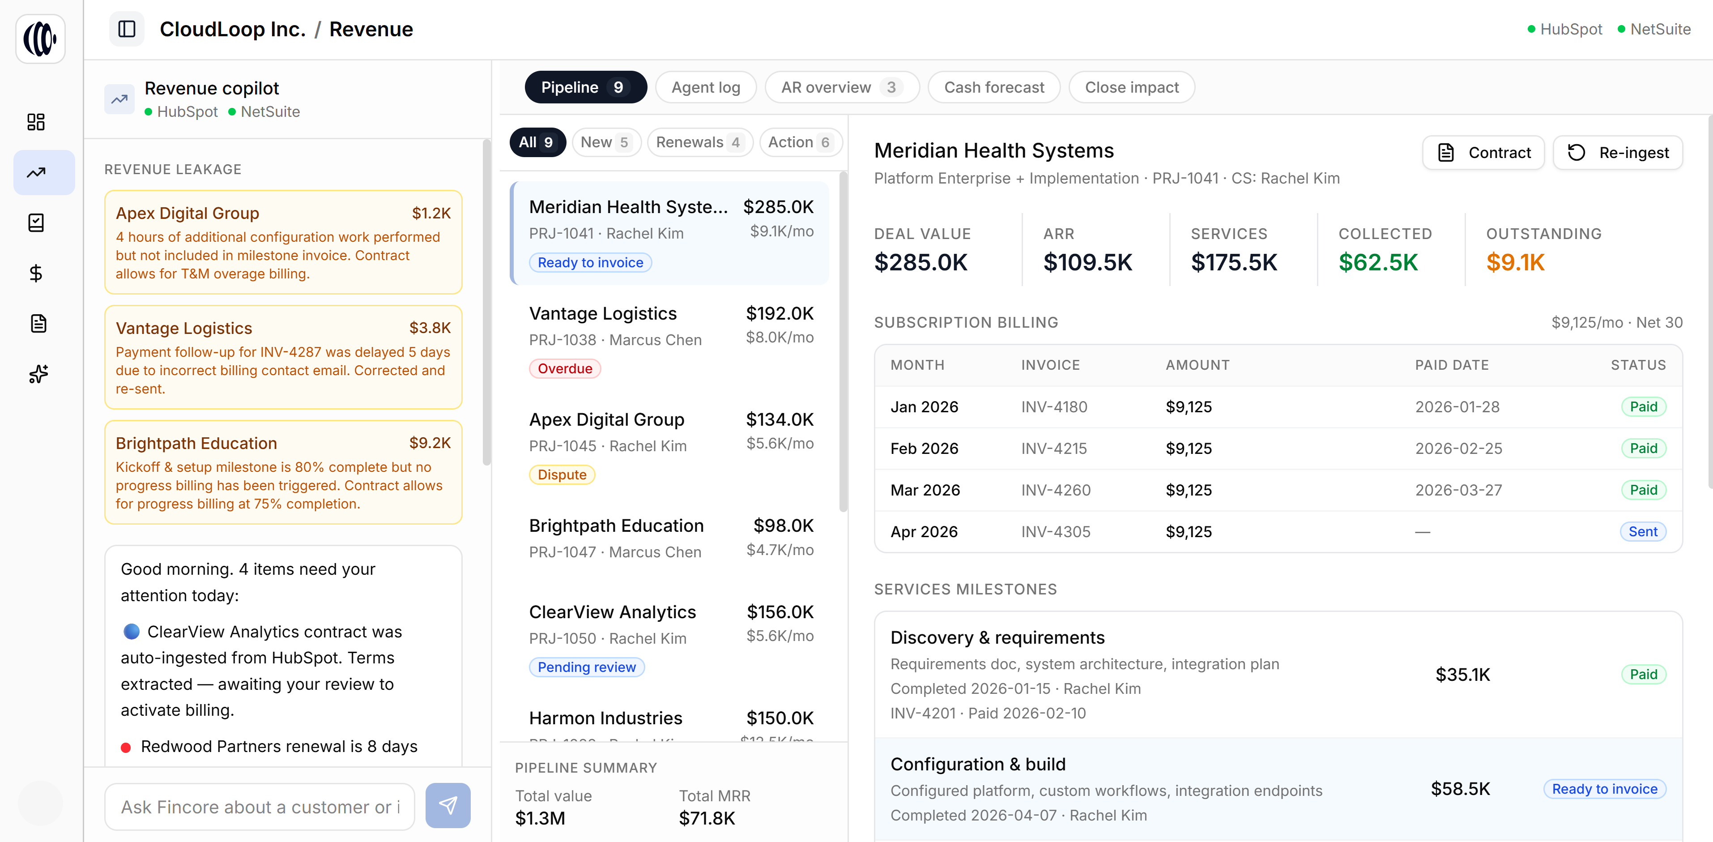The image size is (1713, 842).
Task: Click the Re-ingest refresh icon
Action: pos(1576,152)
